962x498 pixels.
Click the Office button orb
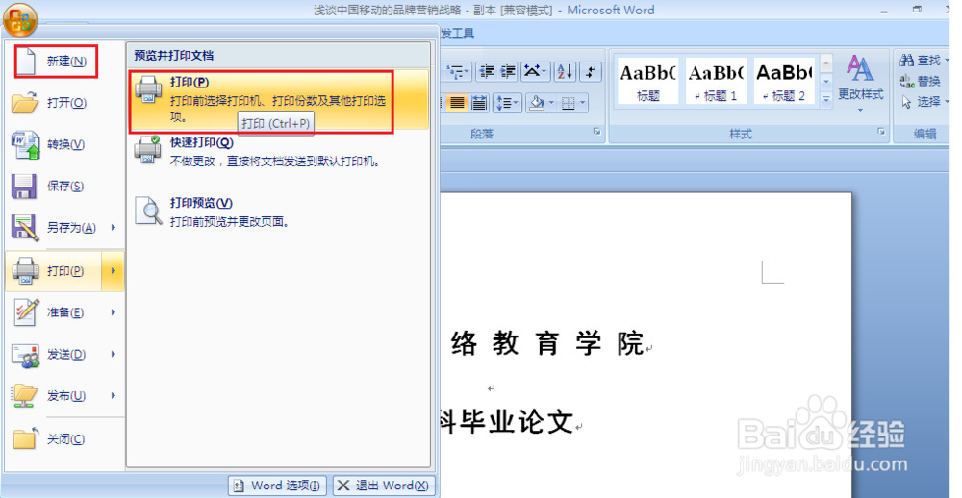[19, 19]
